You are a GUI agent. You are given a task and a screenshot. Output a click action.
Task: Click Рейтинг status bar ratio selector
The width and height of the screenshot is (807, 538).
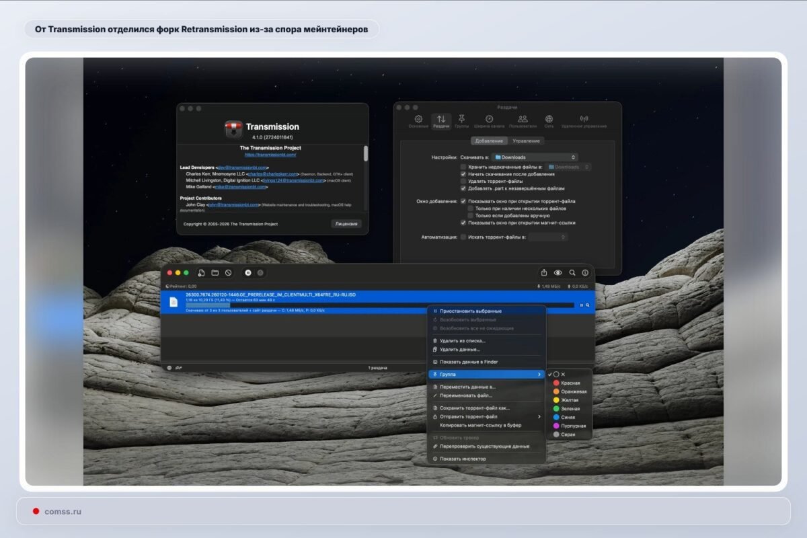[x=181, y=286]
